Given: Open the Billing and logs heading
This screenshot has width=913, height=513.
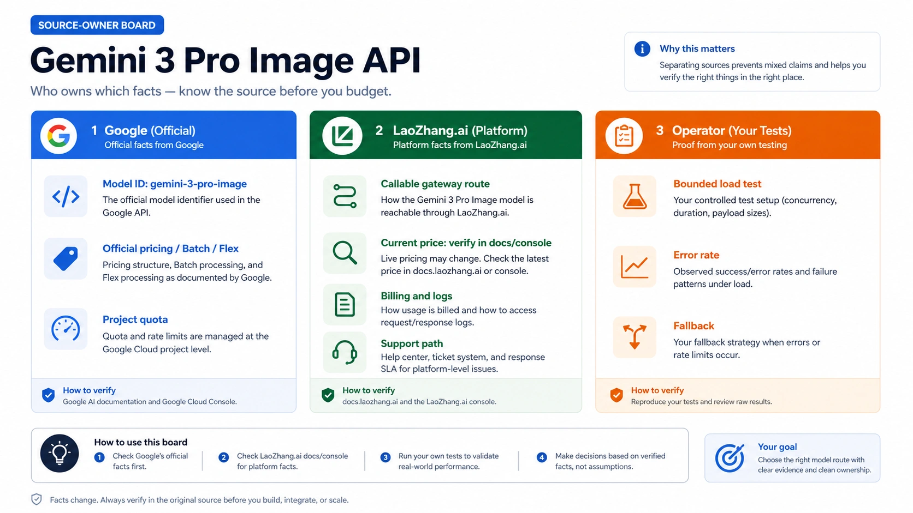Looking at the screenshot, I should pyautogui.click(x=417, y=296).
